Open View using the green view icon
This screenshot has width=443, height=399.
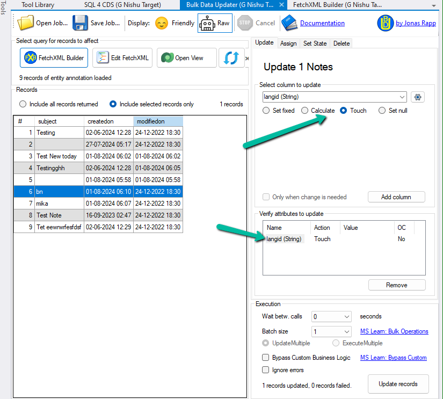click(x=166, y=57)
